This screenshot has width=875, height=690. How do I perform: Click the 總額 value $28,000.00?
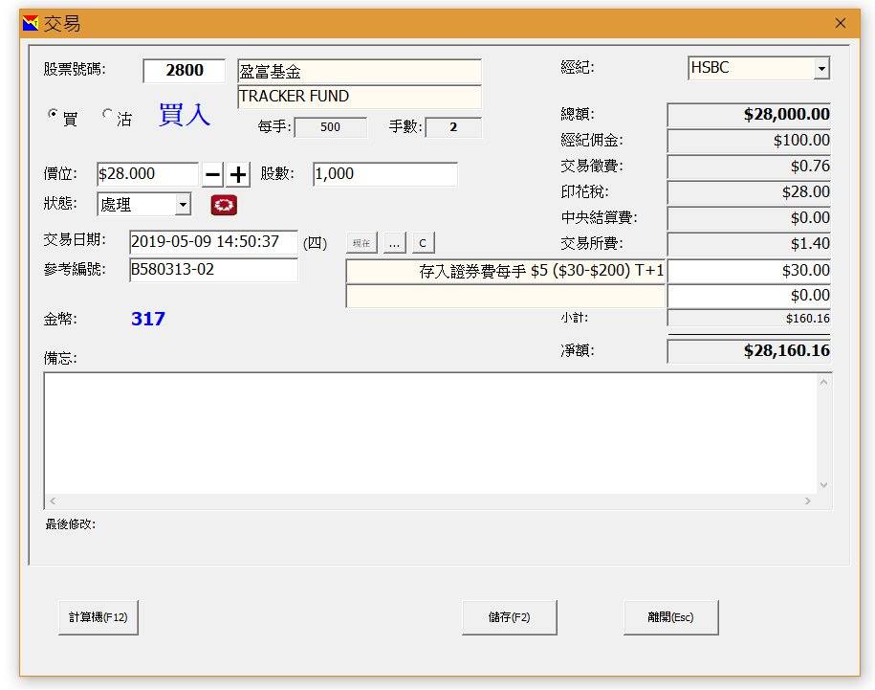point(749,115)
